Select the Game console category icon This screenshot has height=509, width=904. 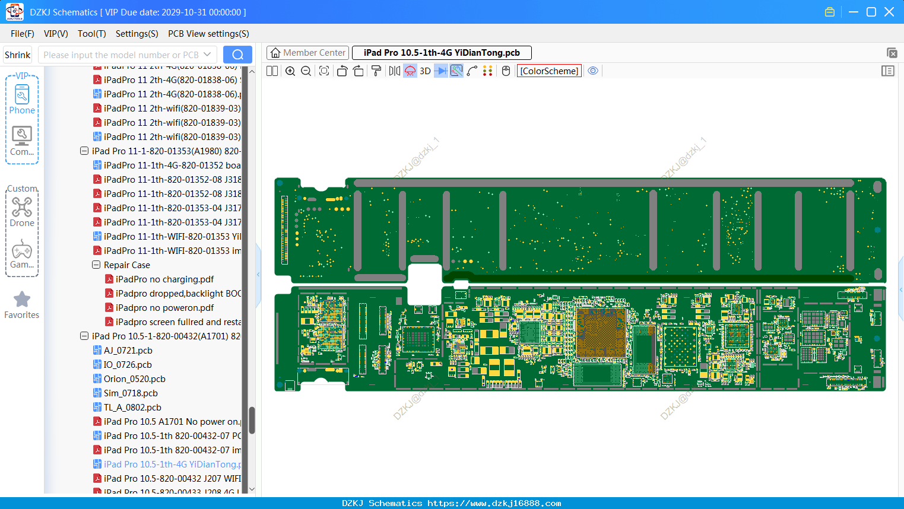[x=22, y=254]
